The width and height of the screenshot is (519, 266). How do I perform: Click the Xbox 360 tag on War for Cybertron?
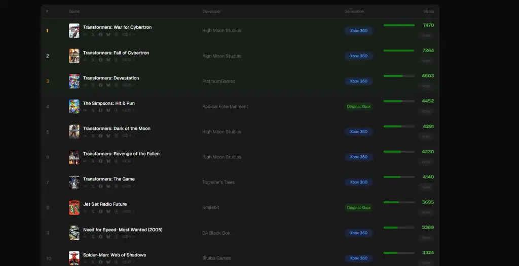tap(358, 31)
